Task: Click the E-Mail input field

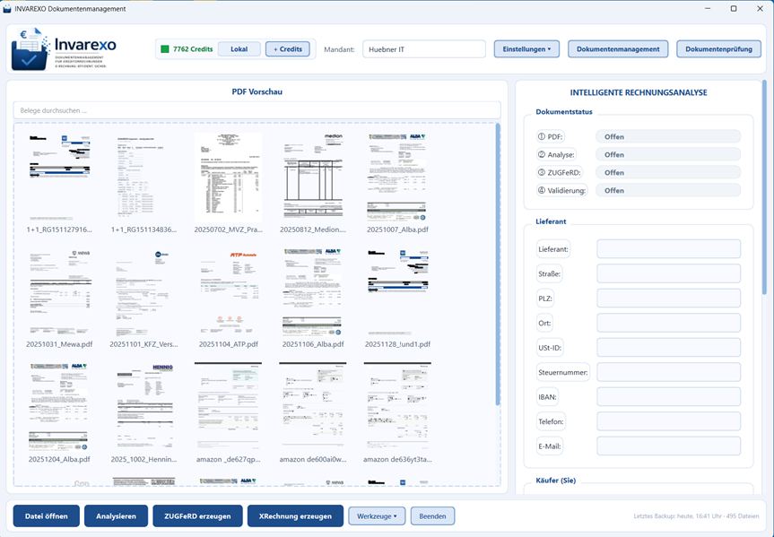Action: [x=668, y=446]
